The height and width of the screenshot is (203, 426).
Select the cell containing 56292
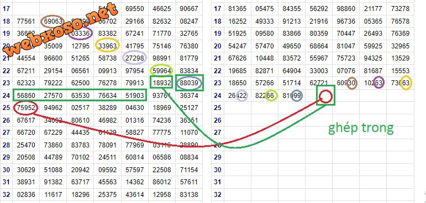pyautogui.click(x=319, y=9)
